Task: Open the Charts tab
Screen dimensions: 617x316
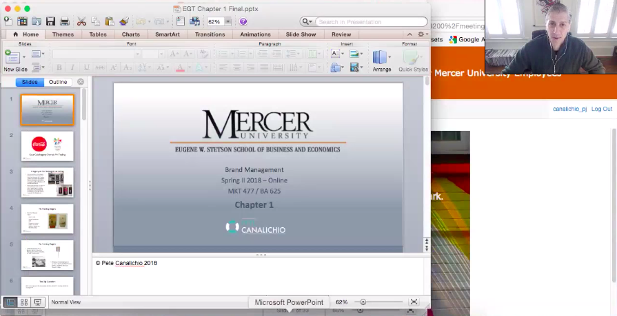Action: click(131, 34)
